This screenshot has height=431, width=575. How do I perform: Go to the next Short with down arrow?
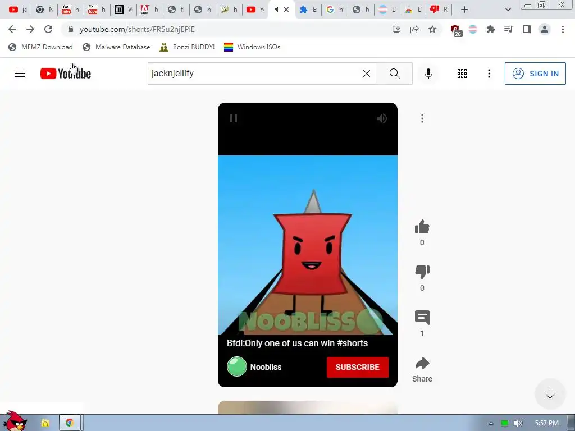(x=549, y=395)
